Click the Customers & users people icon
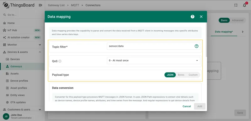Viewport: 251px width, 121px height. (4, 109)
